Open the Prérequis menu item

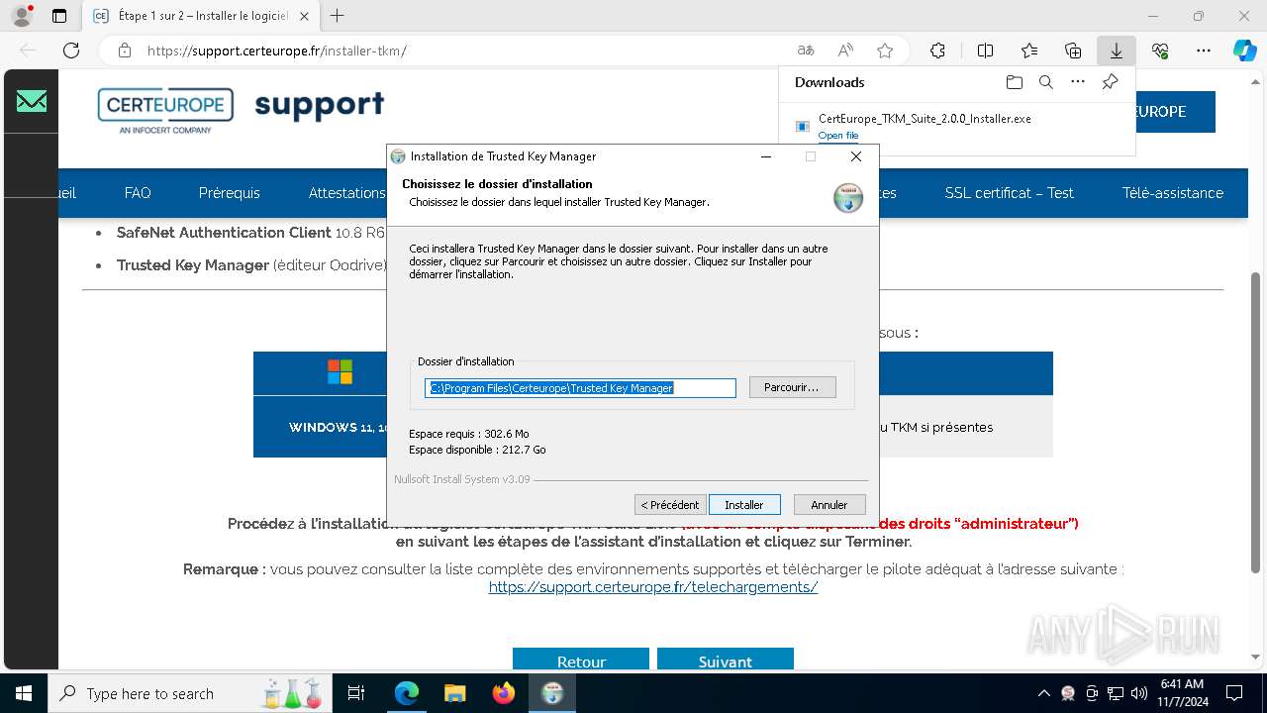click(229, 193)
